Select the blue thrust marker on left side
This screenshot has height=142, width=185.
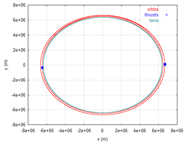pyautogui.click(x=42, y=68)
